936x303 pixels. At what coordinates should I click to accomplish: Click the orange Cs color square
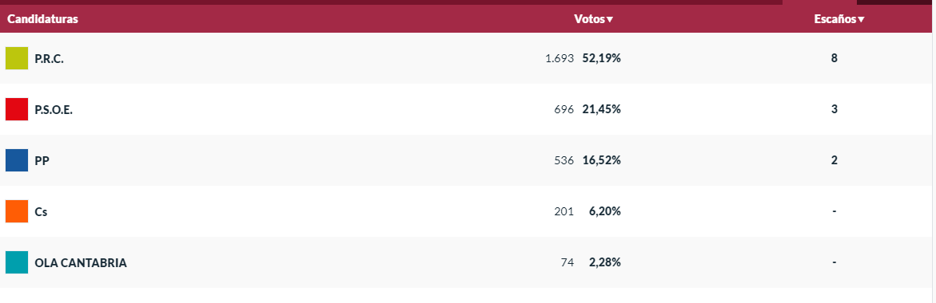coord(17,211)
